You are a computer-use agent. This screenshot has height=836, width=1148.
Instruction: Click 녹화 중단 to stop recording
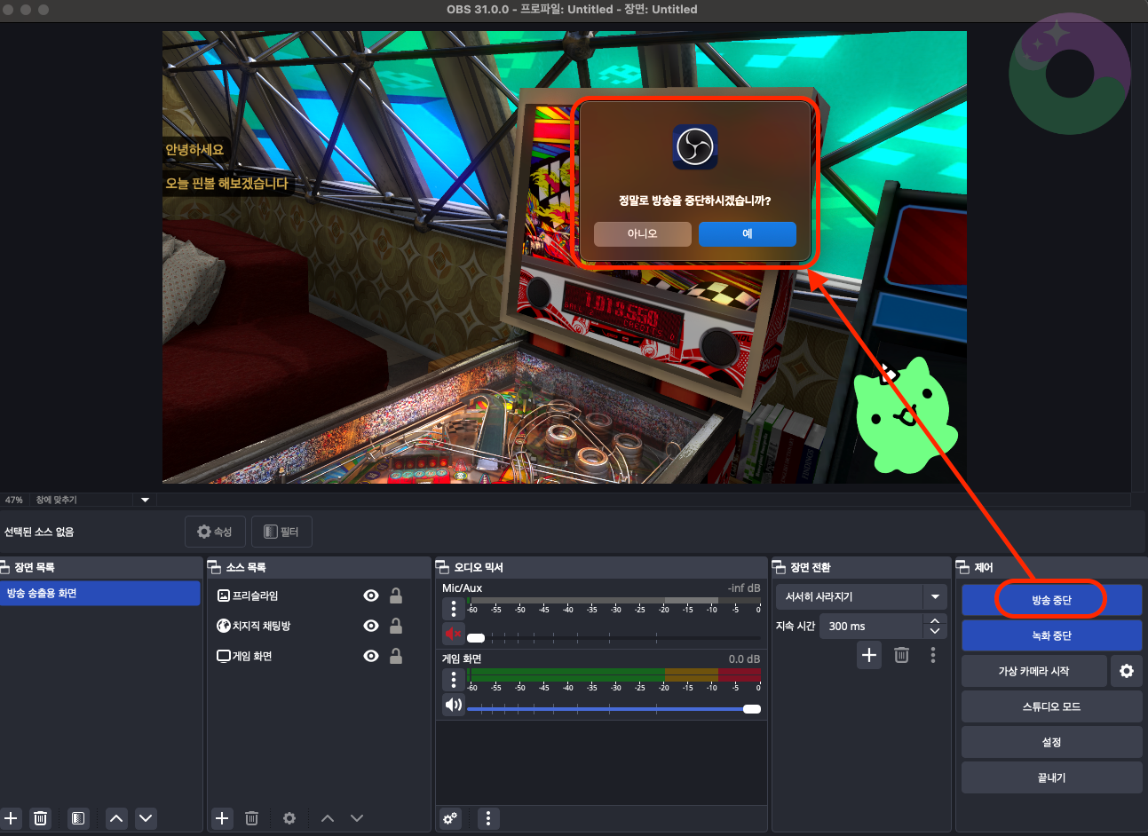click(1051, 635)
